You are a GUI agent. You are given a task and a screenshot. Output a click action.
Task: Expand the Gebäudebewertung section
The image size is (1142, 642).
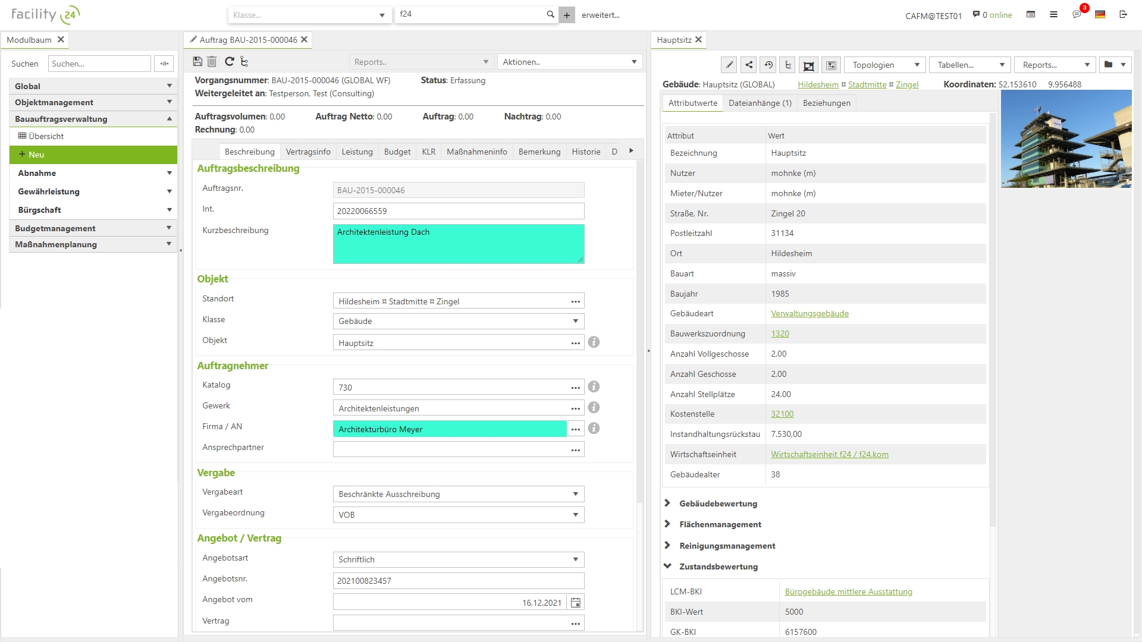point(668,503)
